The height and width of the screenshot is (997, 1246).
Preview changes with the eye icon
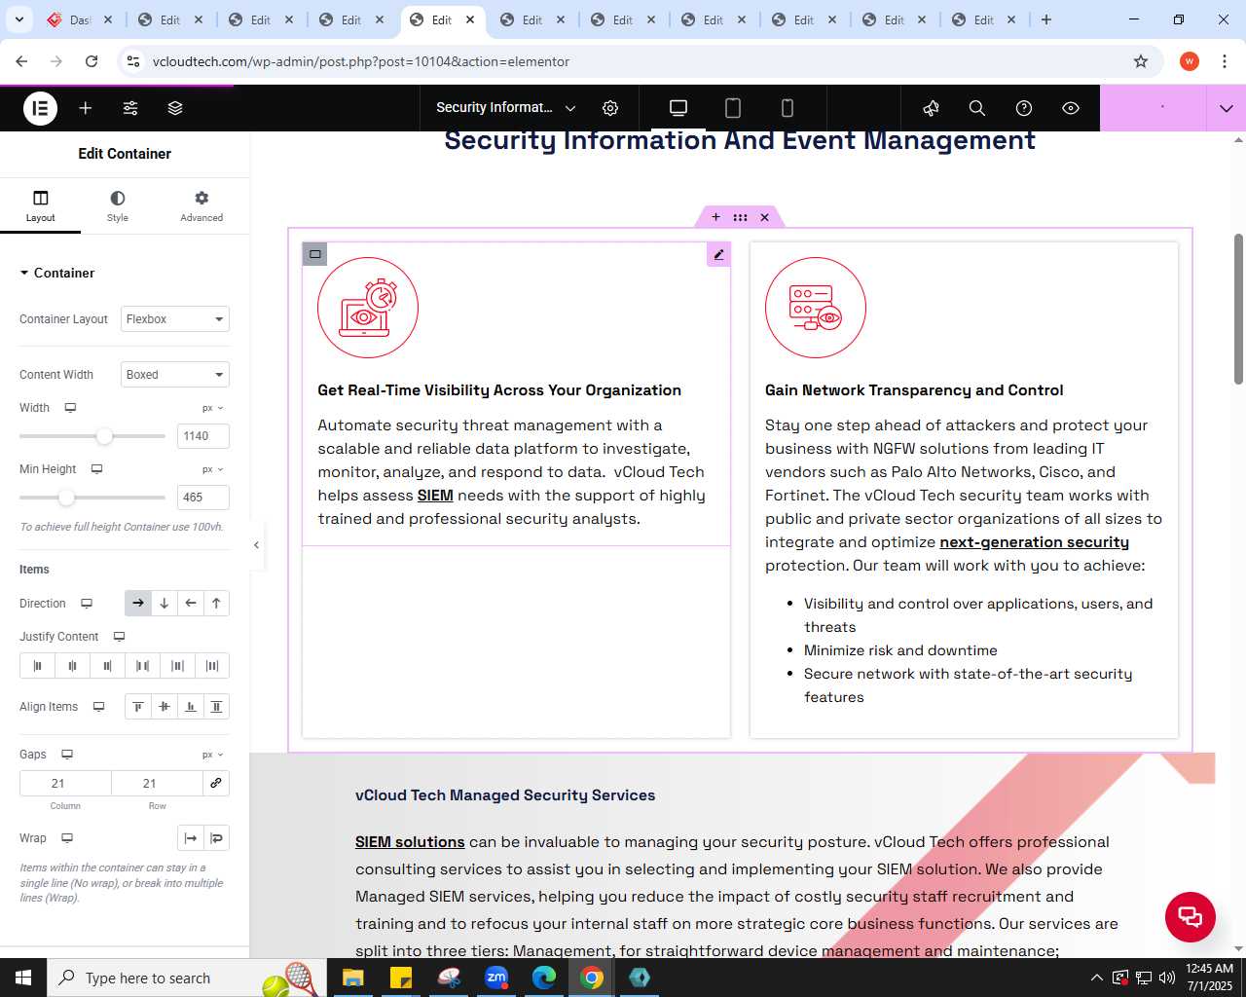point(1071,108)
